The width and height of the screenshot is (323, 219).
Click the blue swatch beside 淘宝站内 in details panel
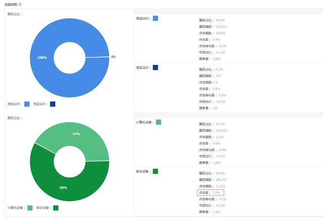coord(155,18)
